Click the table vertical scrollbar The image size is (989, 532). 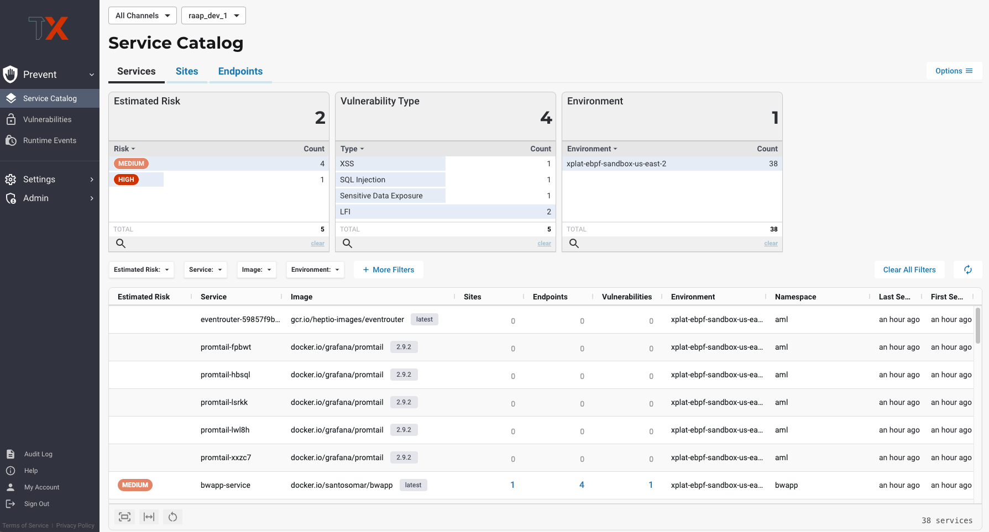(x=978, y=326)
